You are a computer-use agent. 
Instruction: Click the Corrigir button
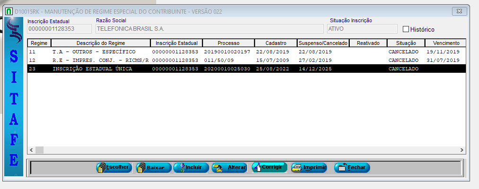click(x=269, y=167)
